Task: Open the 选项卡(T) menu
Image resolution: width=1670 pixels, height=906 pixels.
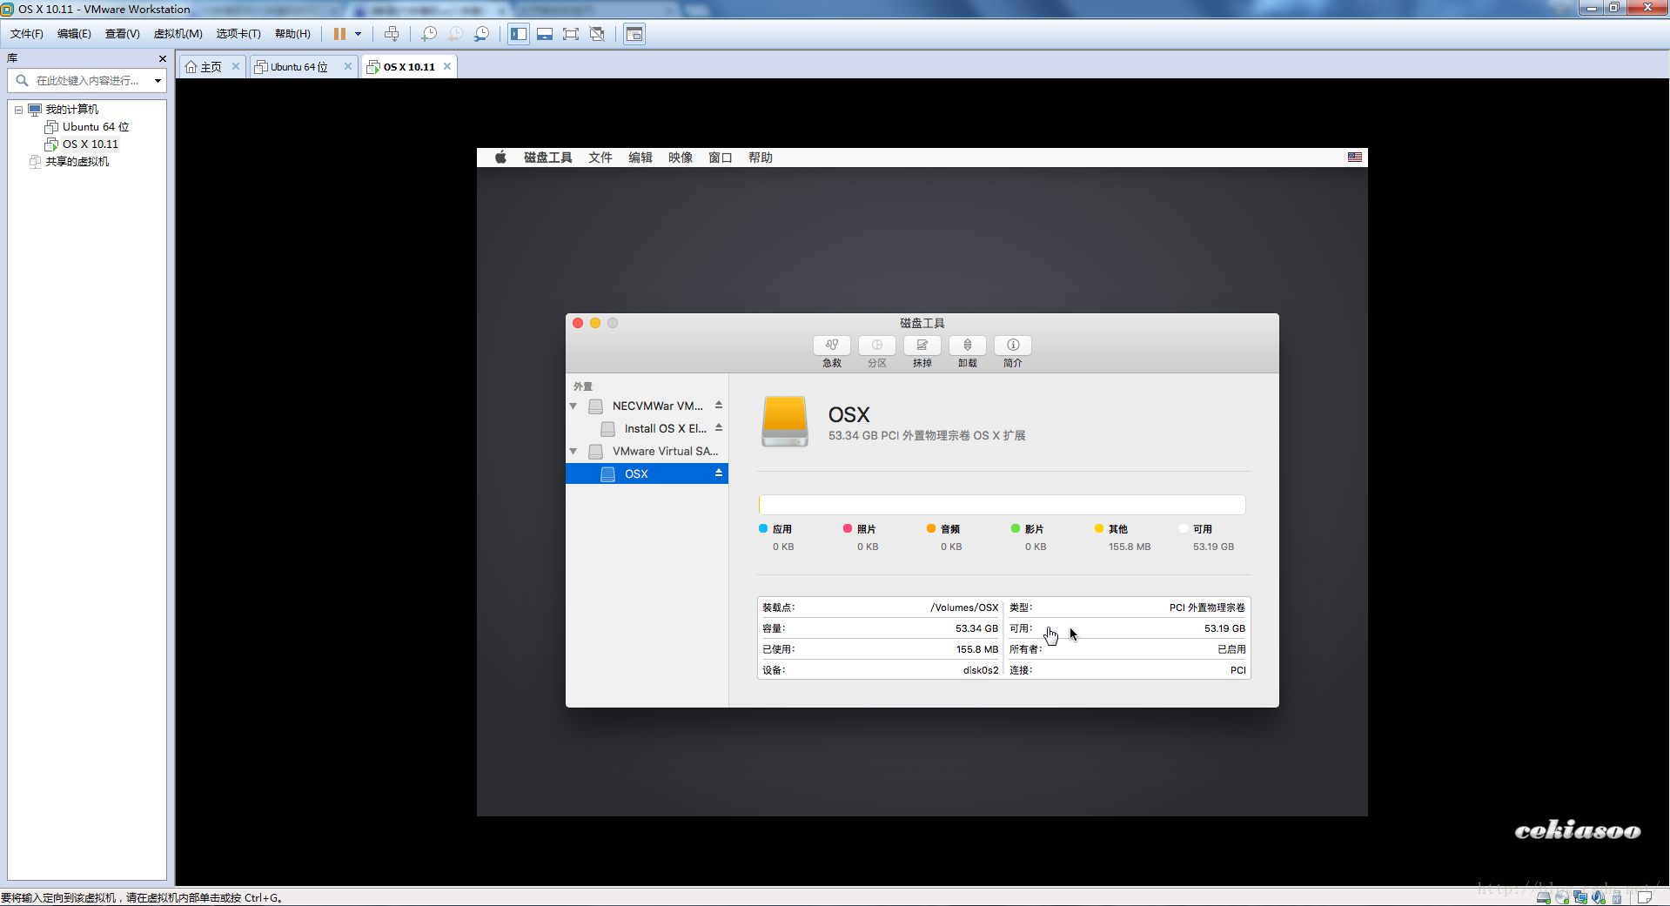Action: click(x=238, y=34)
